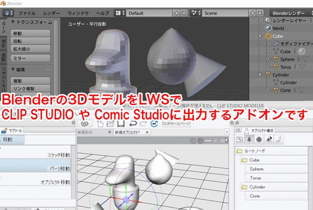Click the ミラー button in tool shelf
Image resolution: width=313 pixels, height=210 pixels.
30,58
